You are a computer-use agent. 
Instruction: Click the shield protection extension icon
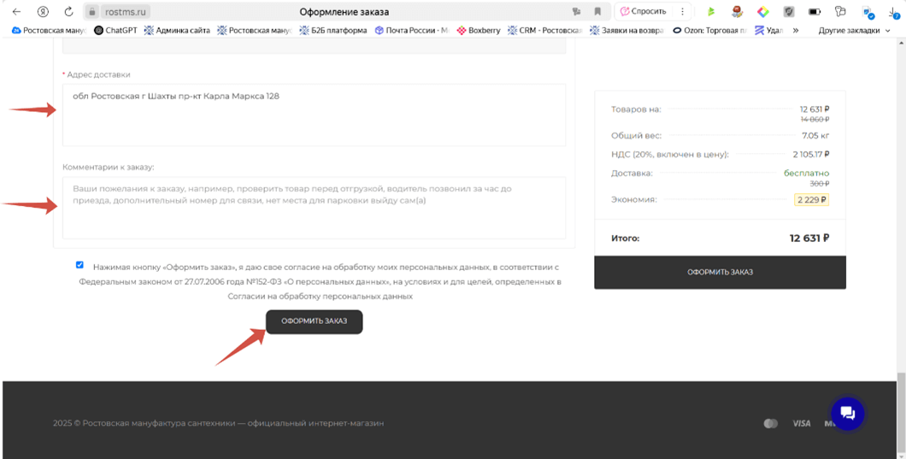pyautogui.click(x=790, y=12)
